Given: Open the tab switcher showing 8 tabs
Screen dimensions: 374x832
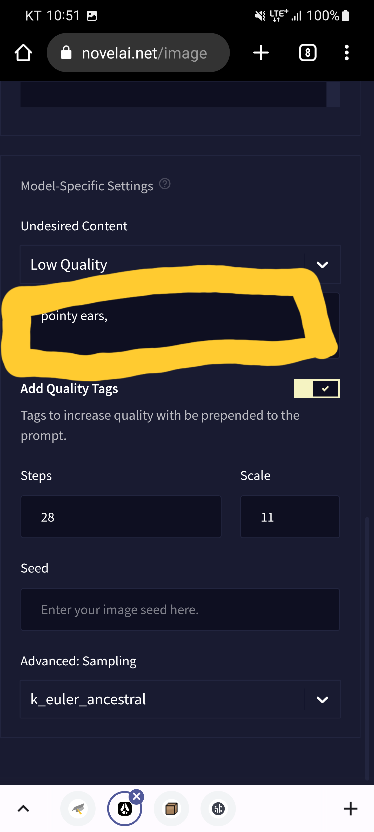Looking at the screenshot, I should pyautogui.click(x=308, y=53).
